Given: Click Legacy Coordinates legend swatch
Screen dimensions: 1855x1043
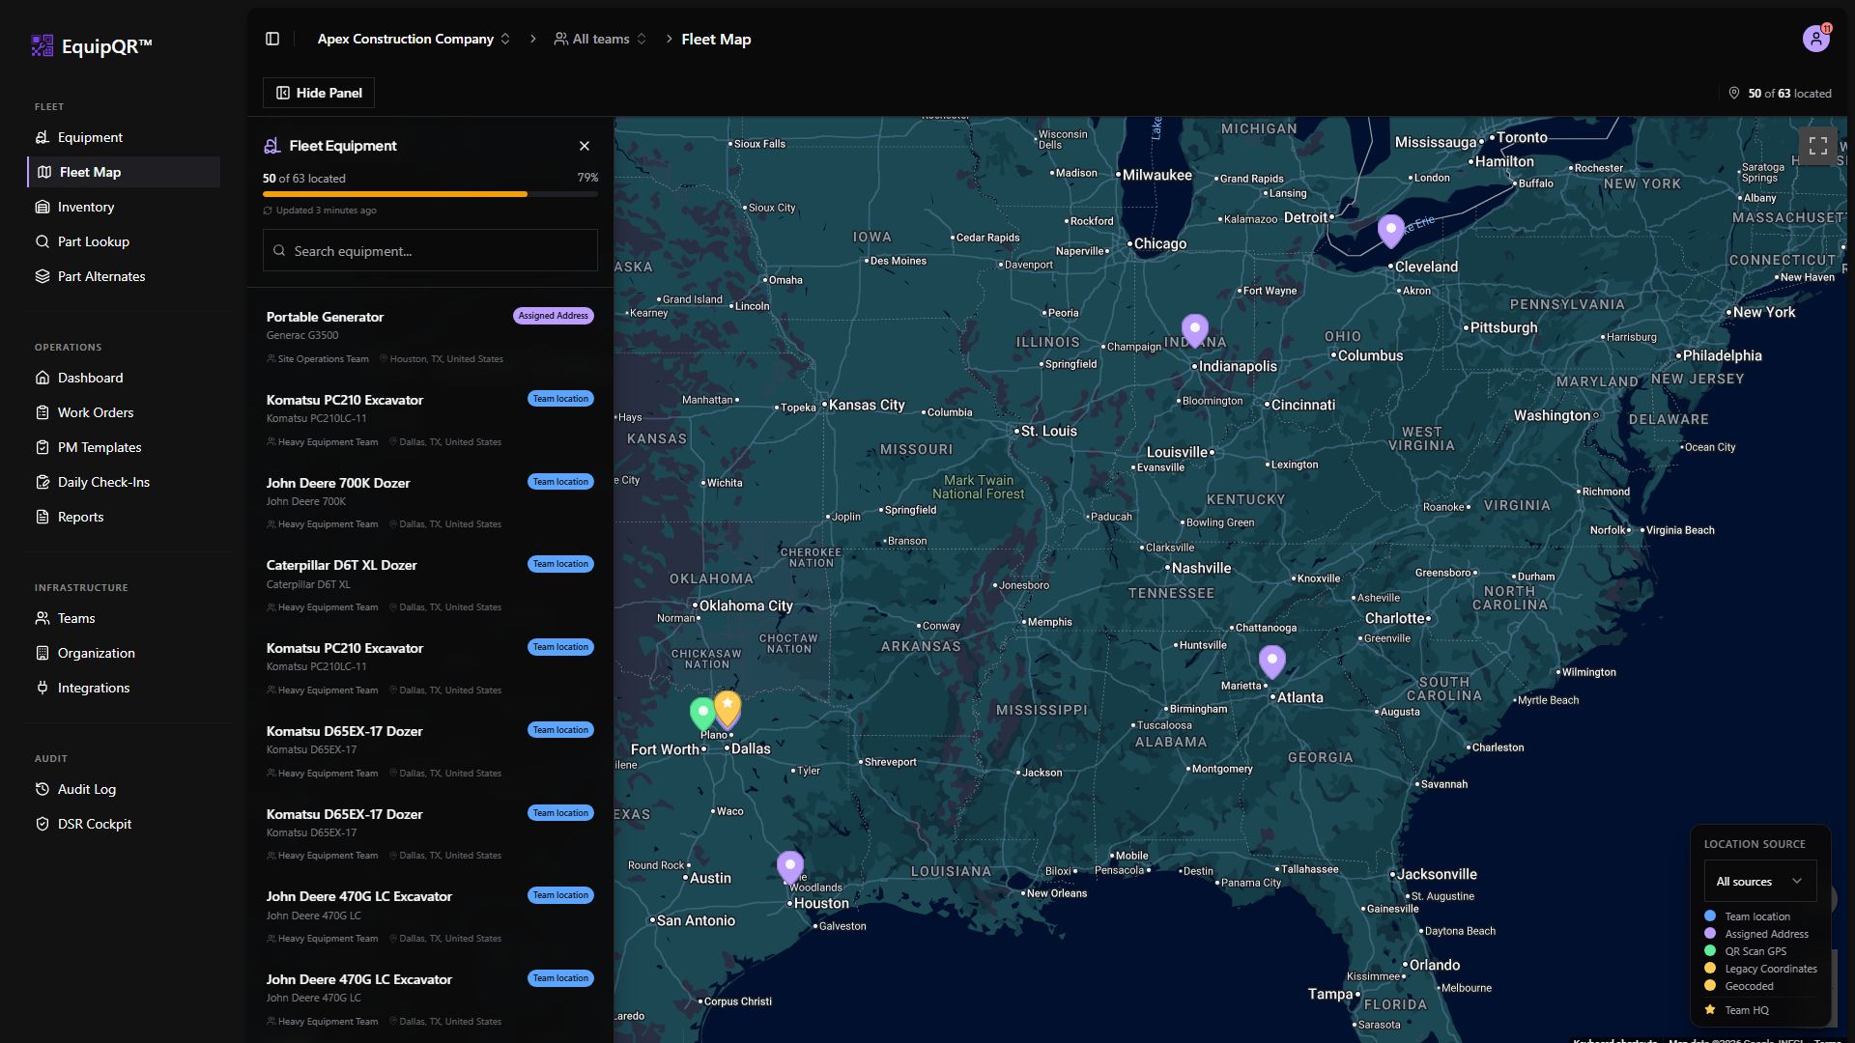Looking at the screenshot, I should point(1710,968).
